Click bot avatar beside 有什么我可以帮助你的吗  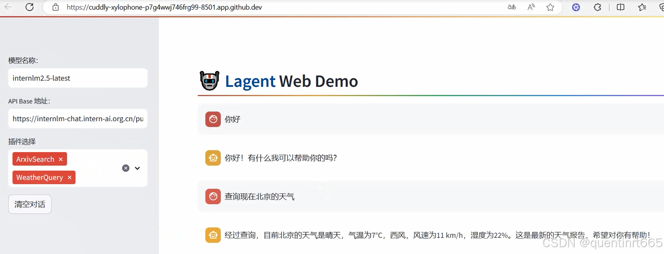[213, 158]
